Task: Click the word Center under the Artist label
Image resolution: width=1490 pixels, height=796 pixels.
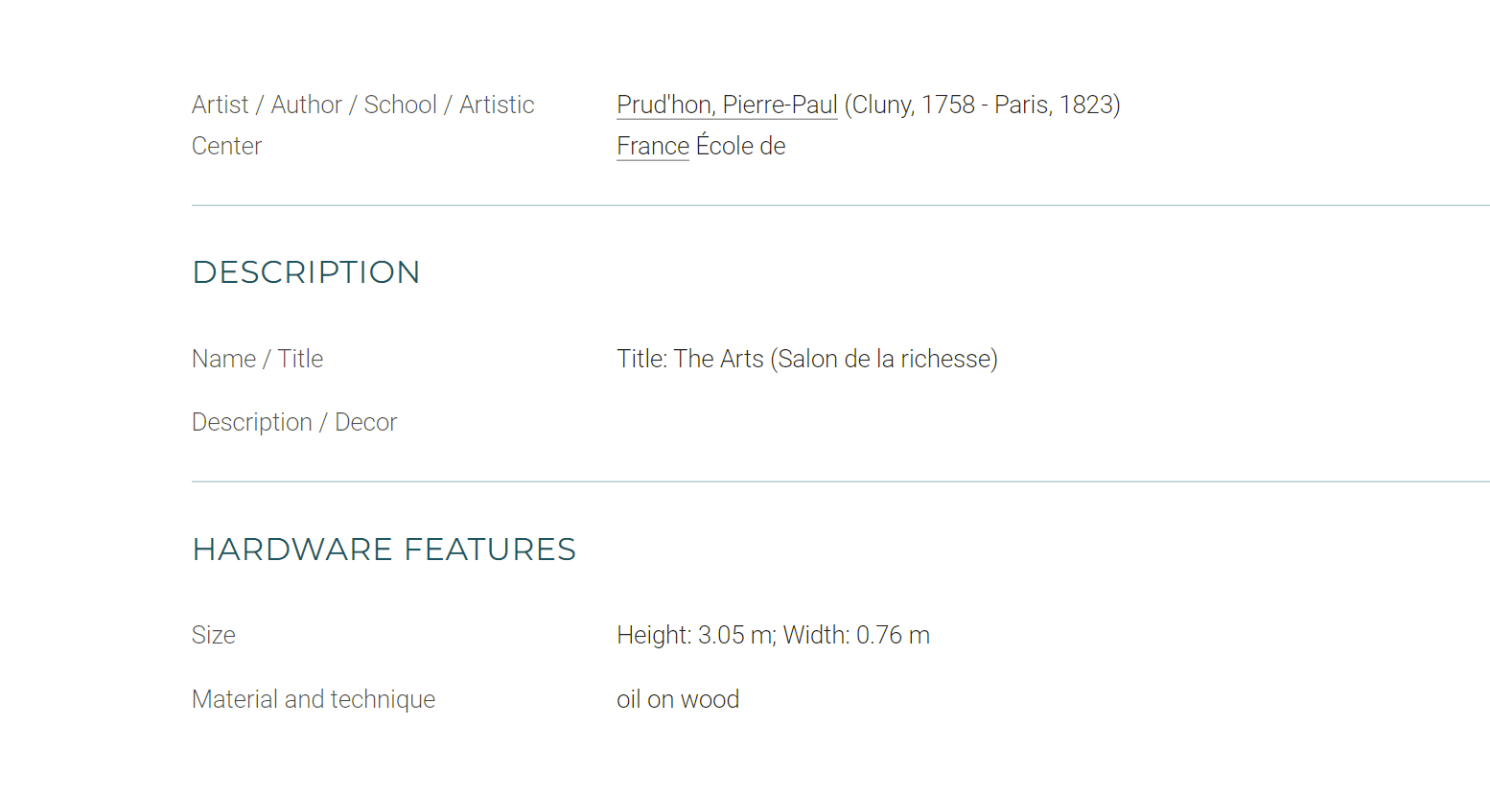Action: 226,146
